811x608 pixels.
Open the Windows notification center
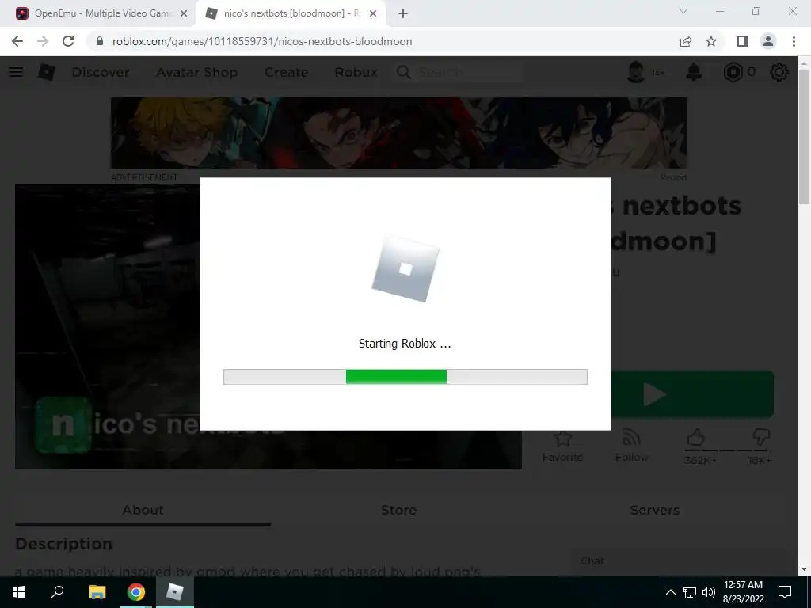pyautogui.click(x=785, y=592)
